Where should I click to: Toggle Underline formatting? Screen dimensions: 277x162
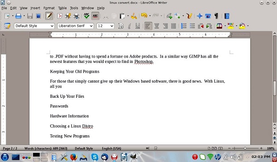pos(138,26)
